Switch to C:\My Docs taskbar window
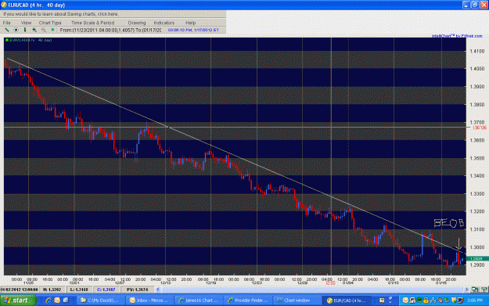This screenshot has width=489, height=306. (x=100, y=301)
